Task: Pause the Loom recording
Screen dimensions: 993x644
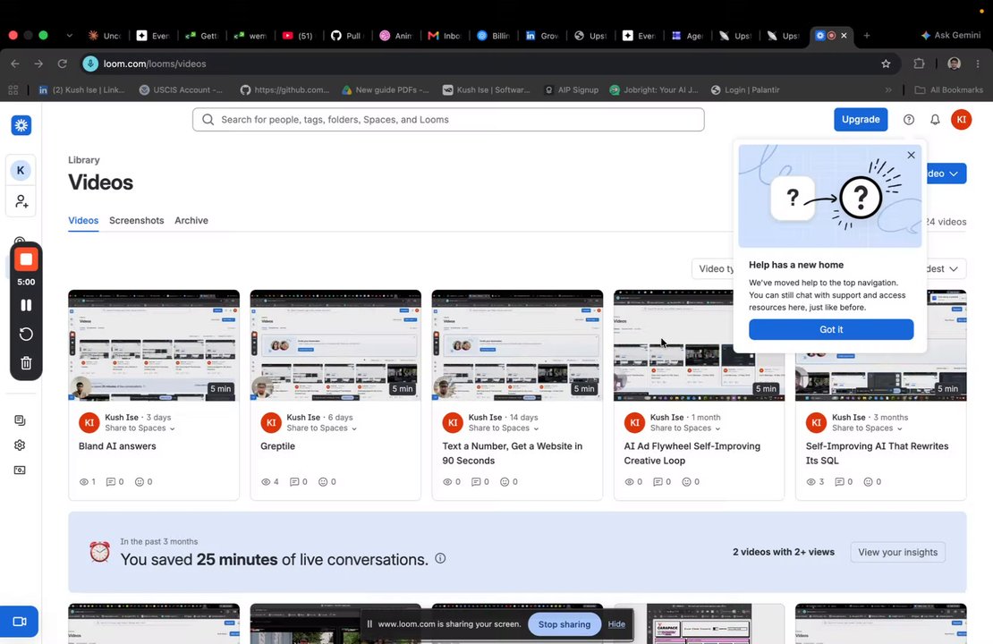Action: coord(26,305)
